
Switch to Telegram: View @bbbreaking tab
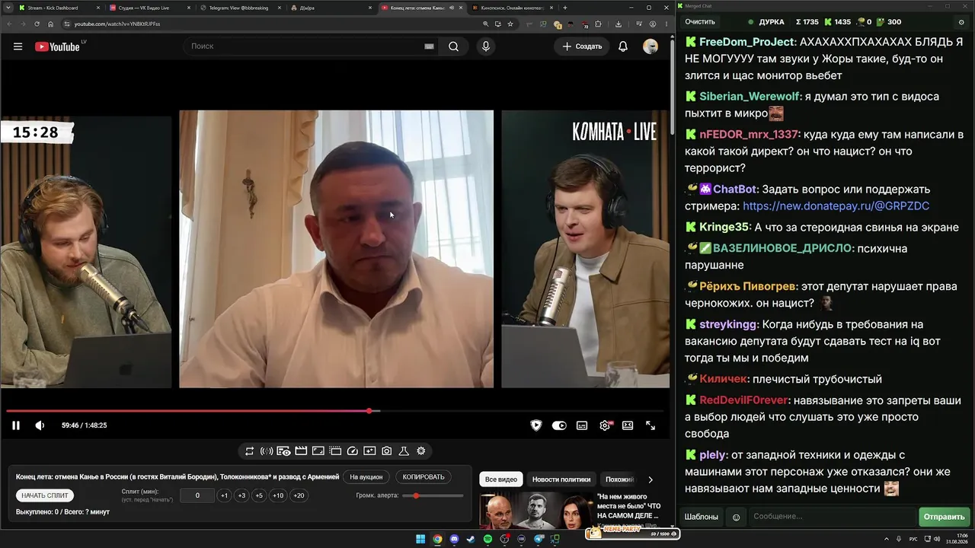(x=240, y=8)
